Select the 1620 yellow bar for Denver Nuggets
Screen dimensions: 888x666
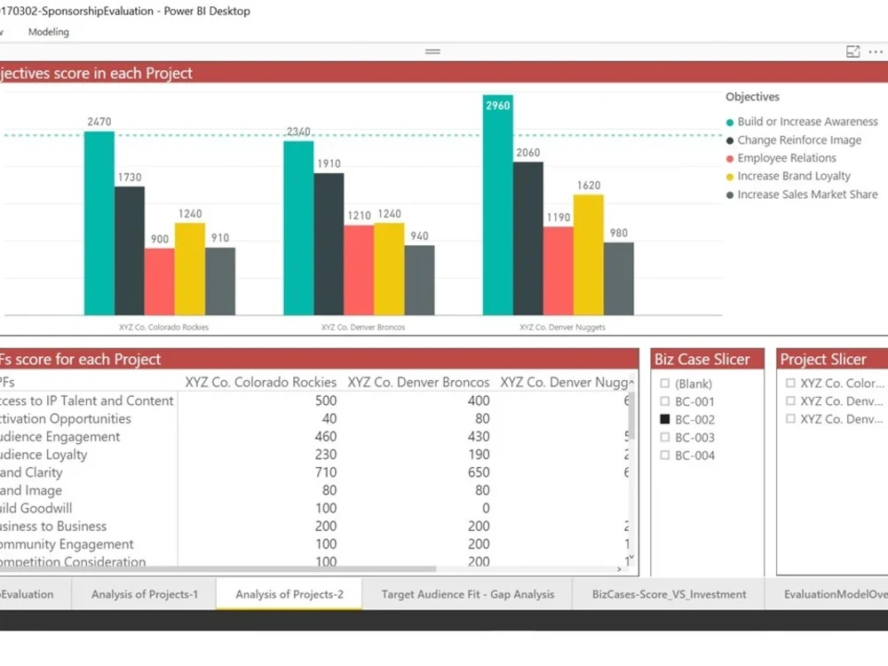click(x=589, y=255)
